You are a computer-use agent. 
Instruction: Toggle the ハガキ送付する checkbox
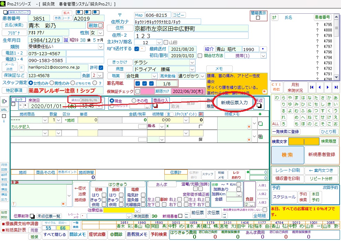pyautogui.click(x=136, y=49)
